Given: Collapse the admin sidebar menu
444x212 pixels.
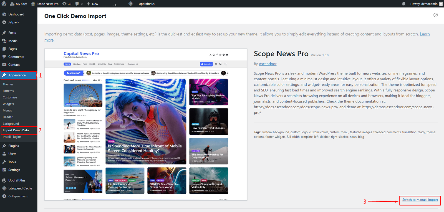Looking at the screenshot, I should pos(18,196).
